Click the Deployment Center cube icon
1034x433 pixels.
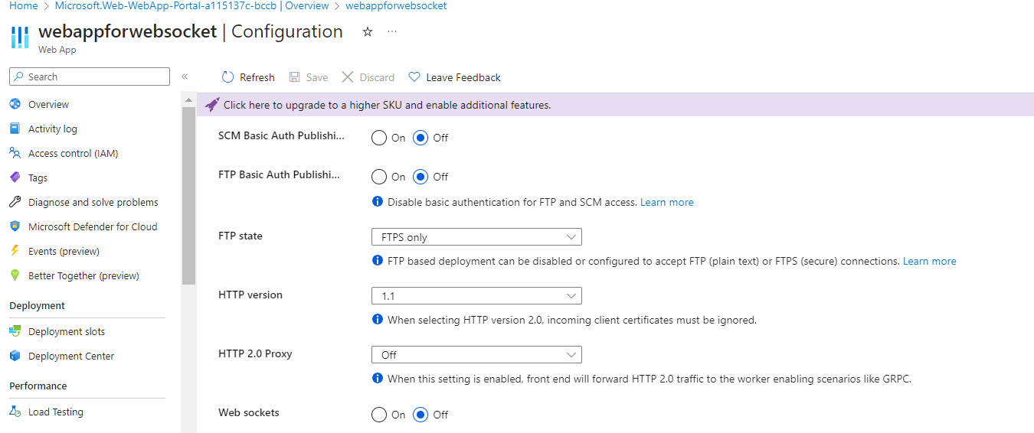[x=15, y=356]
